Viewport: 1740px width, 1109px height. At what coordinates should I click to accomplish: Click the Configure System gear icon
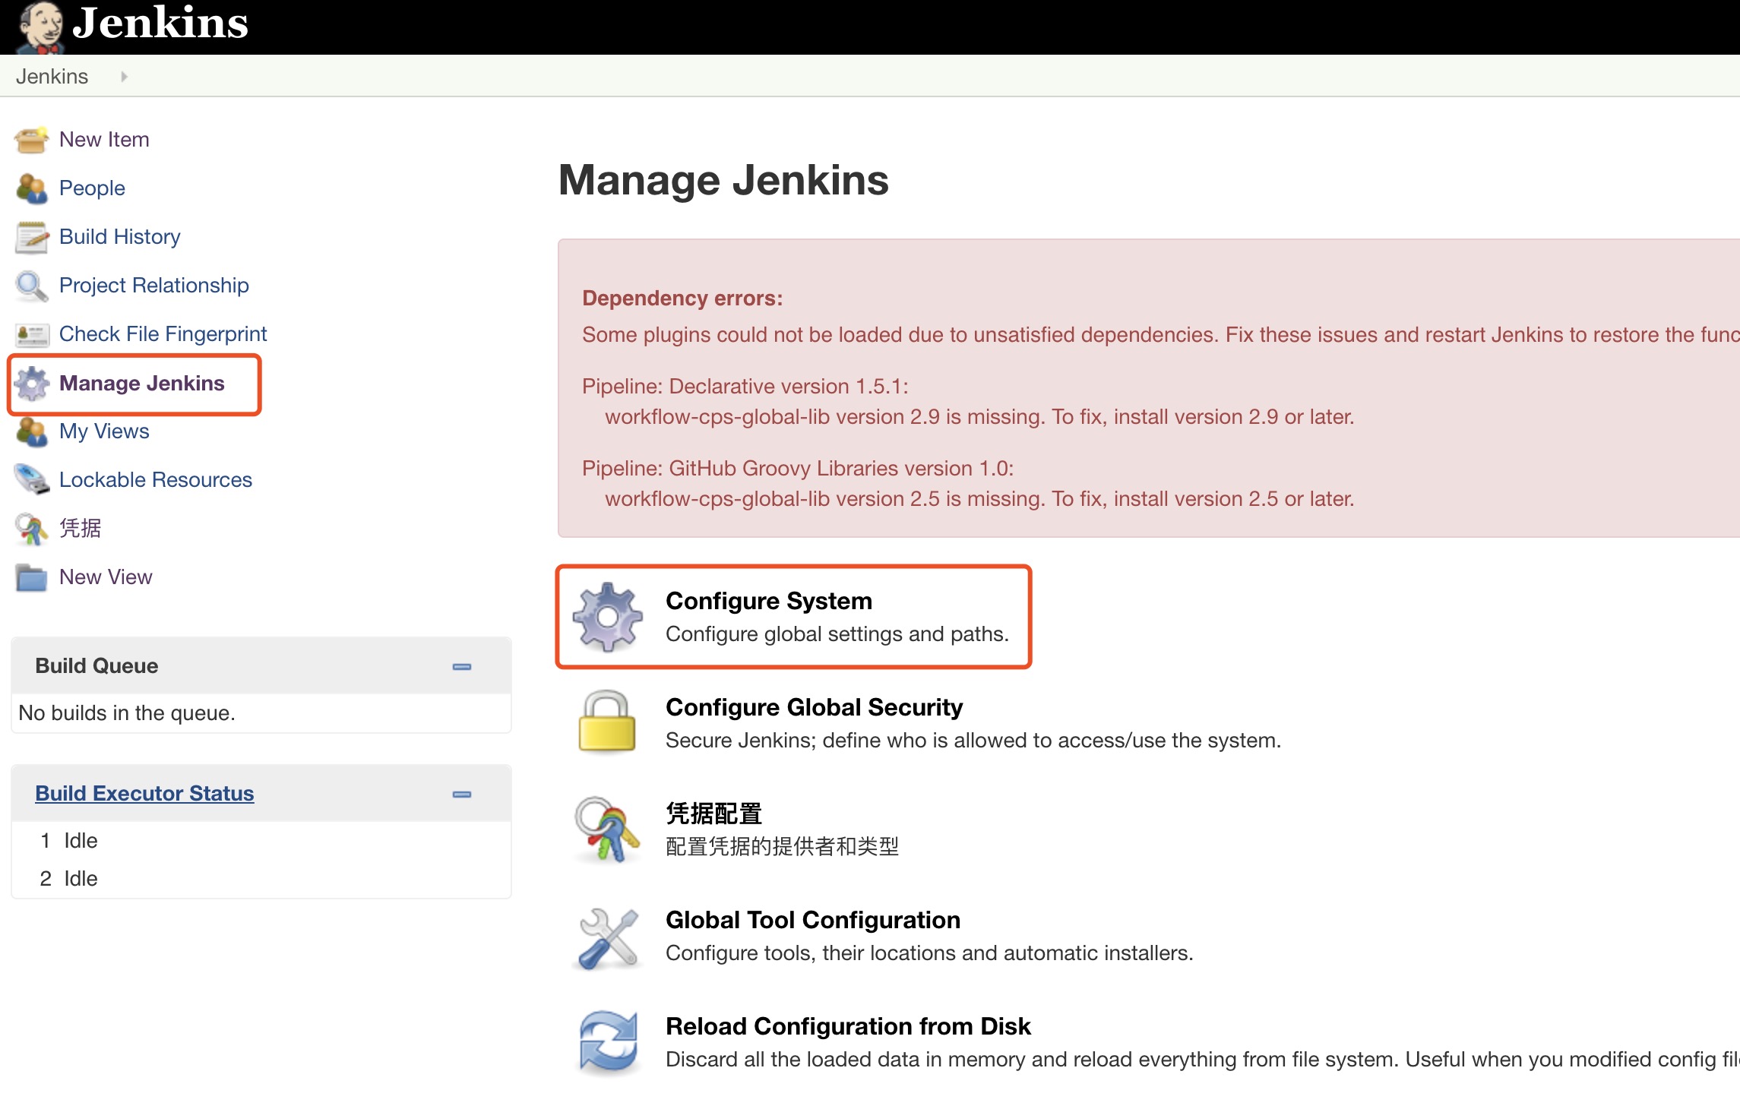pos(607,617)
